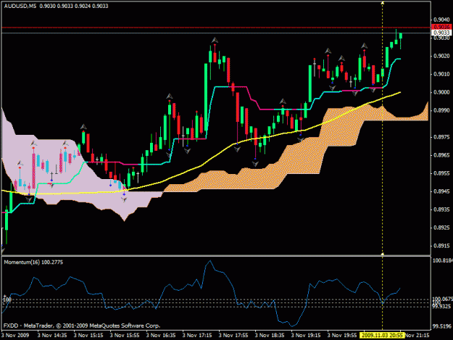
Task: Click the 0.8915 price scale value
Action: click(441, 246)
